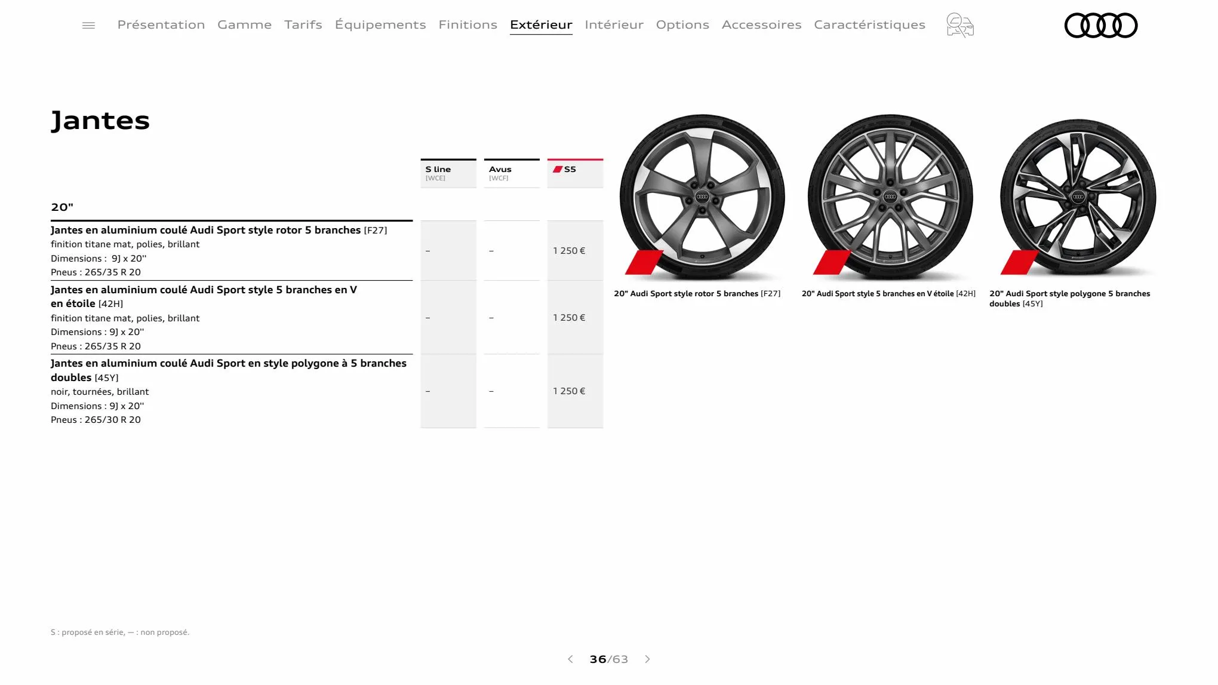This screenshot has height=685, width=1218.
Task: Click the S5 column header
Action: pos(575,173)
